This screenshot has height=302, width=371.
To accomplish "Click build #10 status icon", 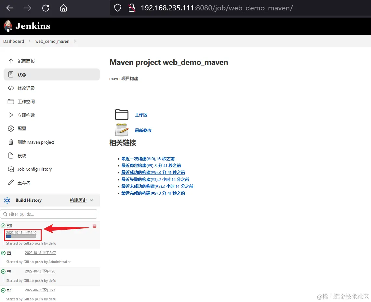I will (3, 225).
